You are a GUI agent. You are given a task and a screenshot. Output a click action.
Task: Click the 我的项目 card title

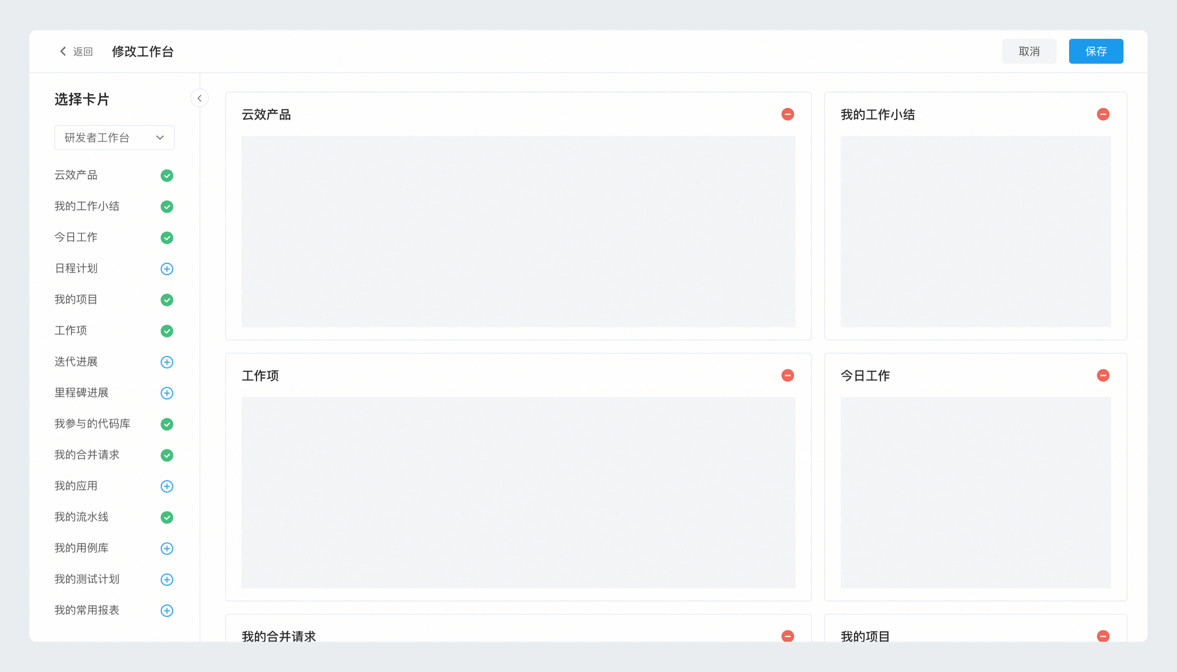[865, 636]
